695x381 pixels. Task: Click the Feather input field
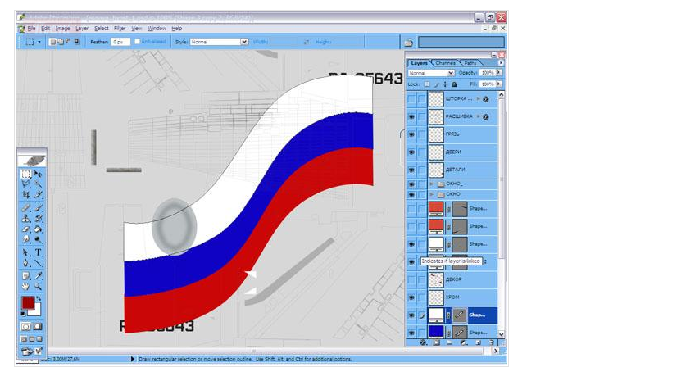(120, 41)
